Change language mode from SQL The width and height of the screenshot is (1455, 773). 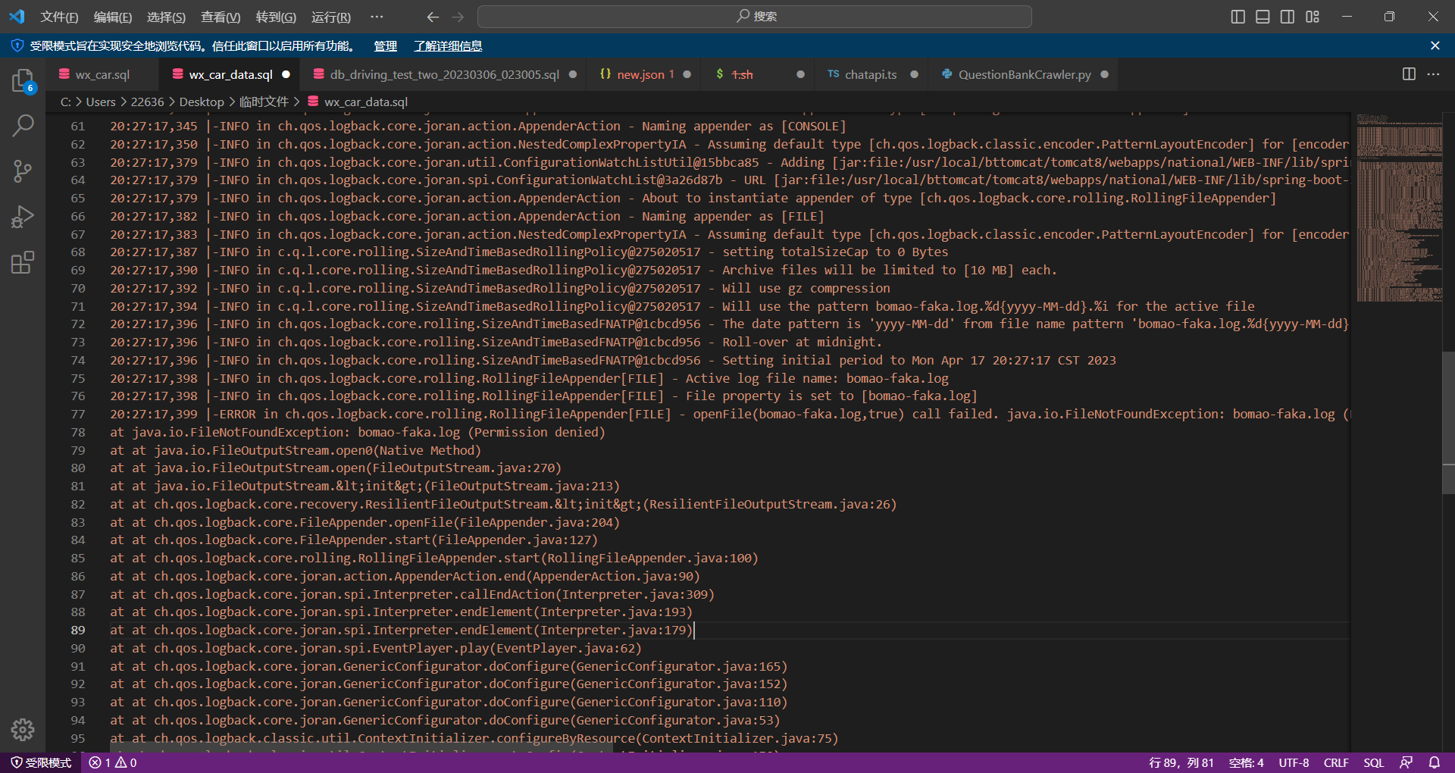(x=1373, y=762)
